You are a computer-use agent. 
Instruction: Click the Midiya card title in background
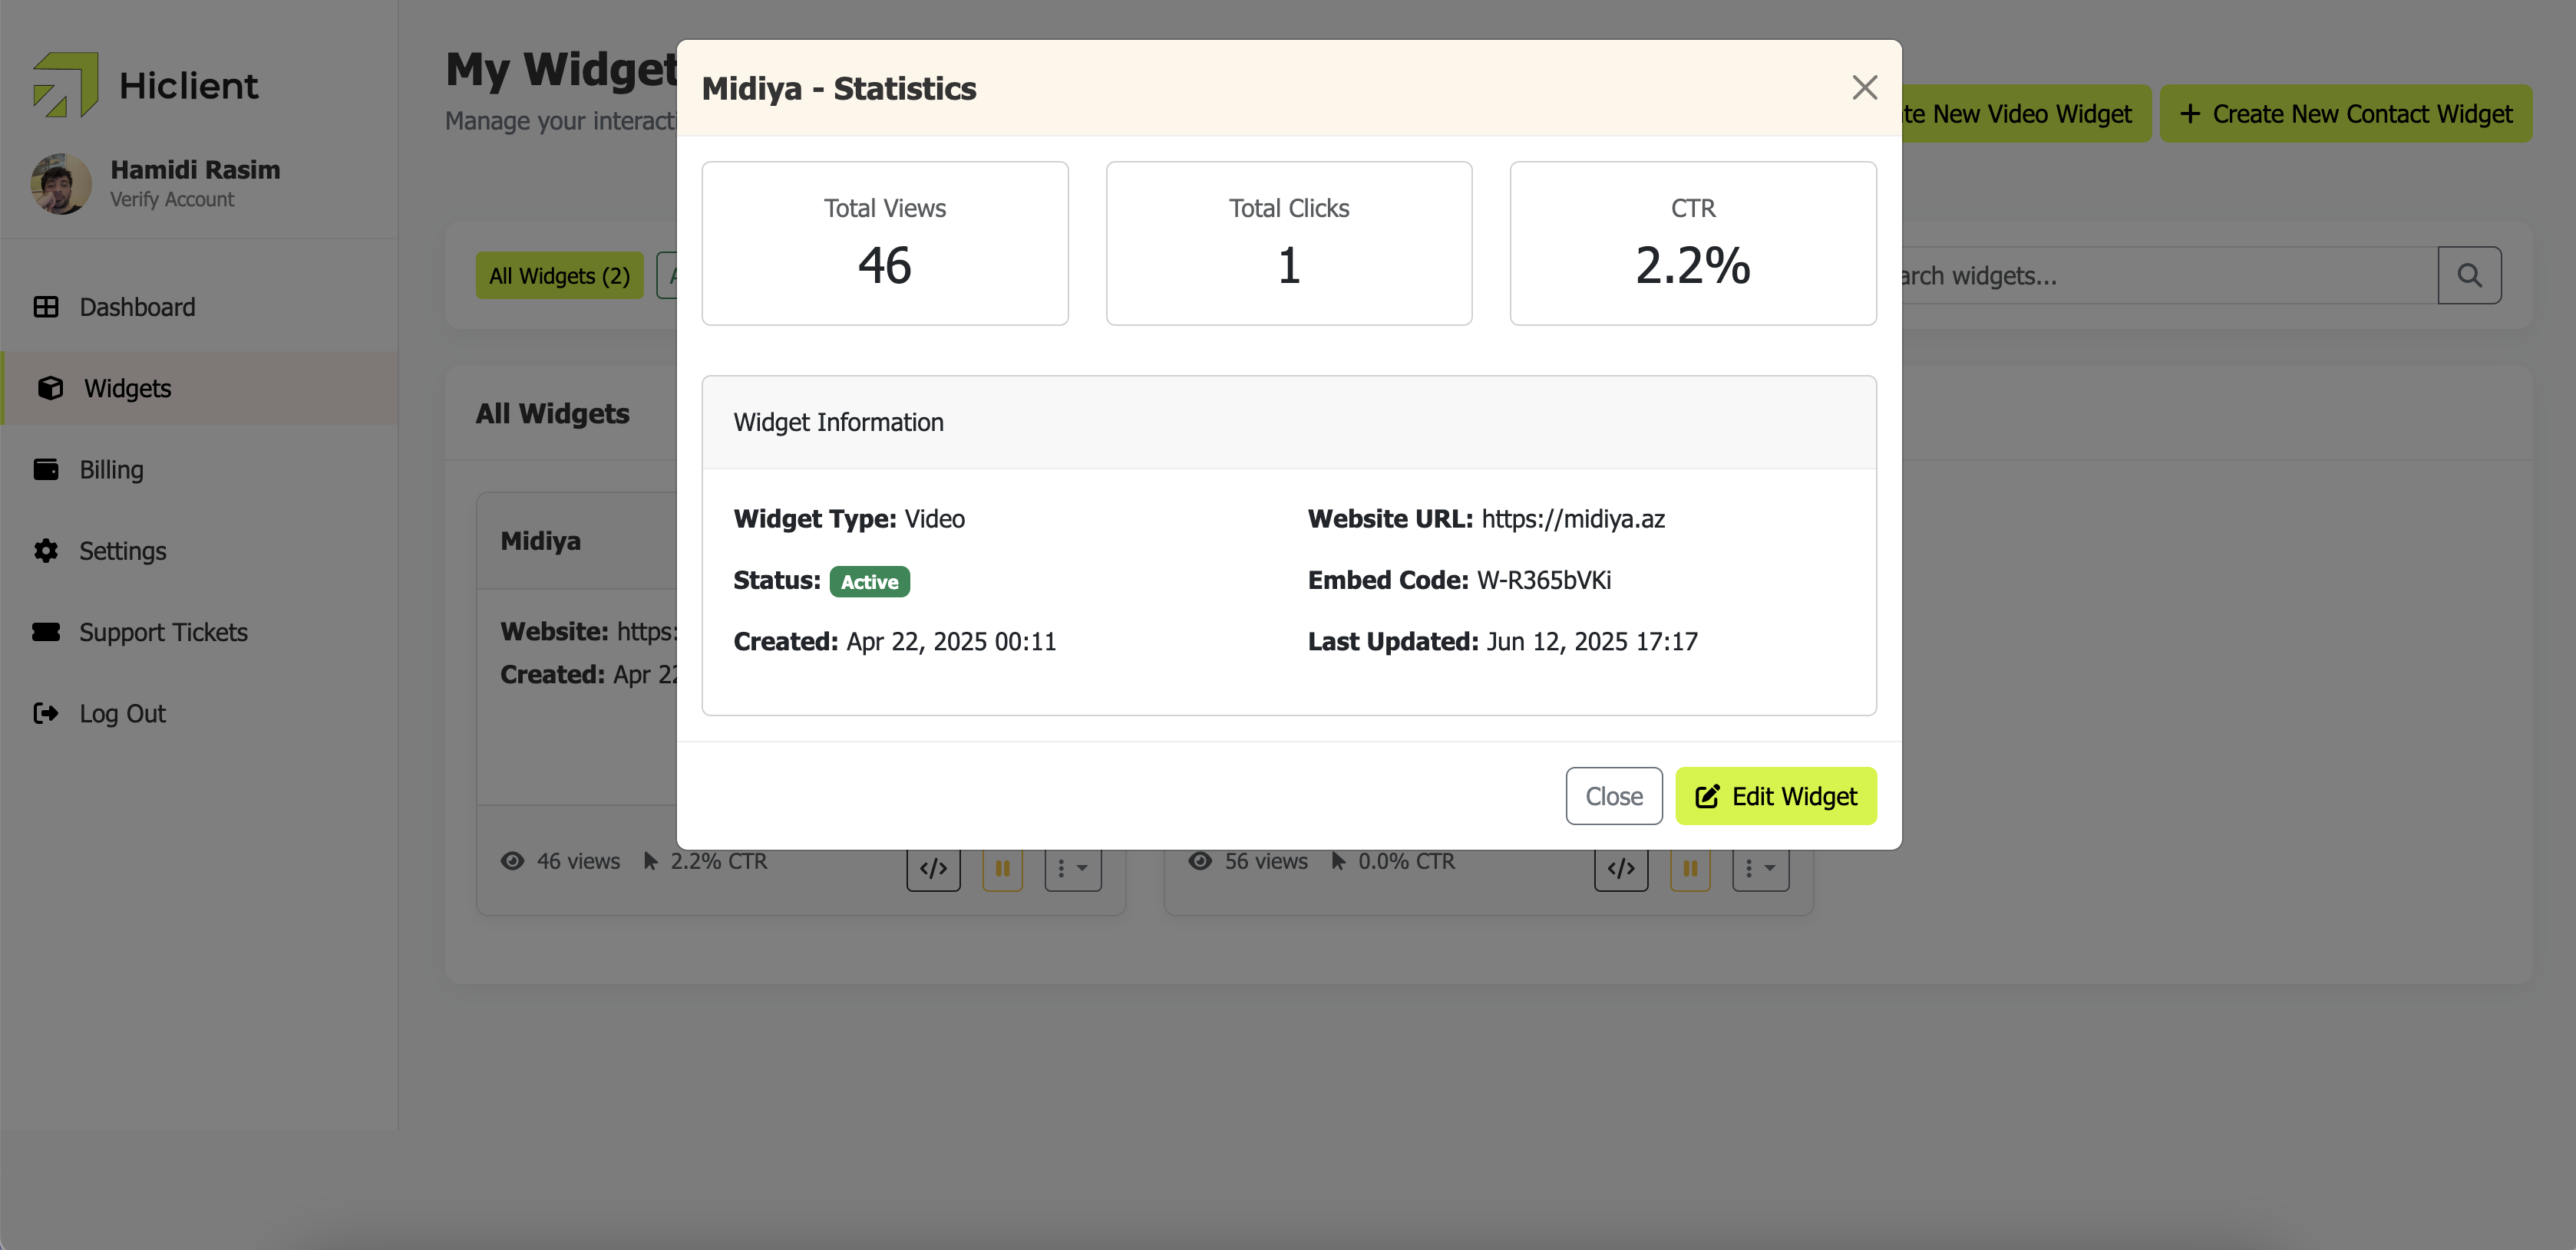click(x=540, y=541)
